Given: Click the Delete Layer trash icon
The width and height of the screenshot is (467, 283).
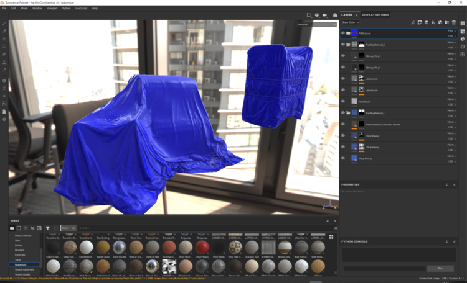Looking at the screenshot, I should coord(454,22).
